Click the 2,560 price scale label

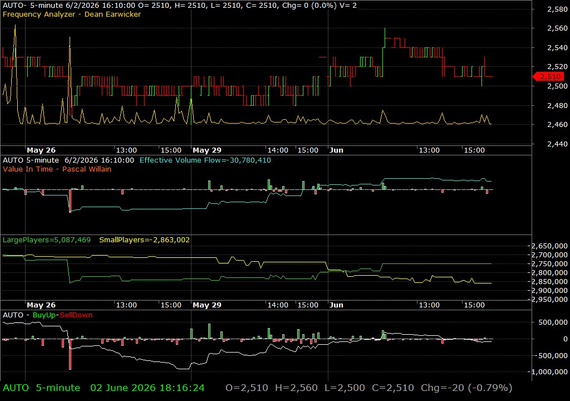[557, 28]
